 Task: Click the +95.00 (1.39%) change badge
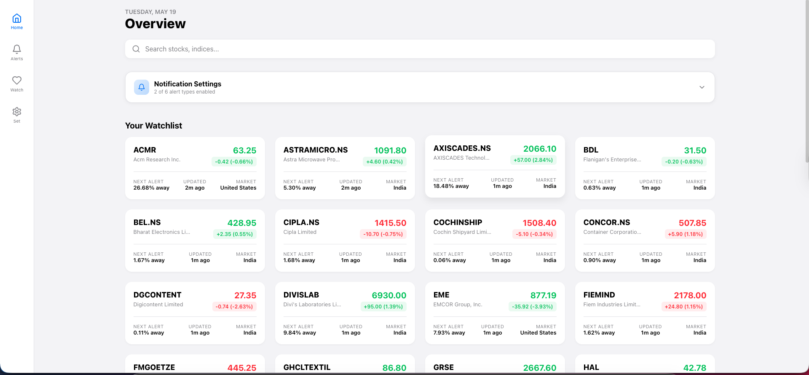pos(383,307)
